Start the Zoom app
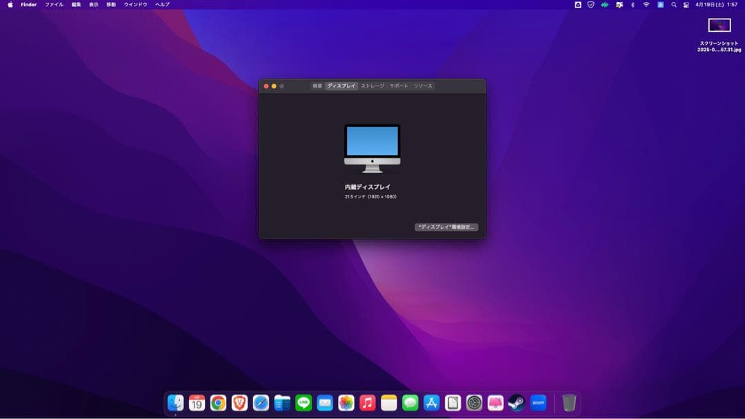Screen dimensions: 745x419 pyautogui.click(x=539, y=402)
